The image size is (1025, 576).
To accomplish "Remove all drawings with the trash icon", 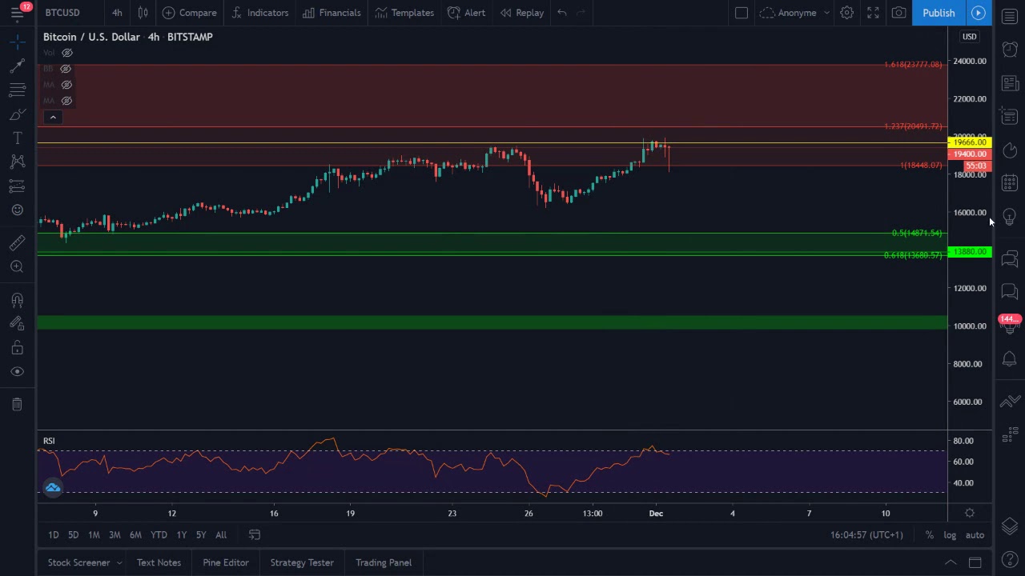I will [17, 403].
